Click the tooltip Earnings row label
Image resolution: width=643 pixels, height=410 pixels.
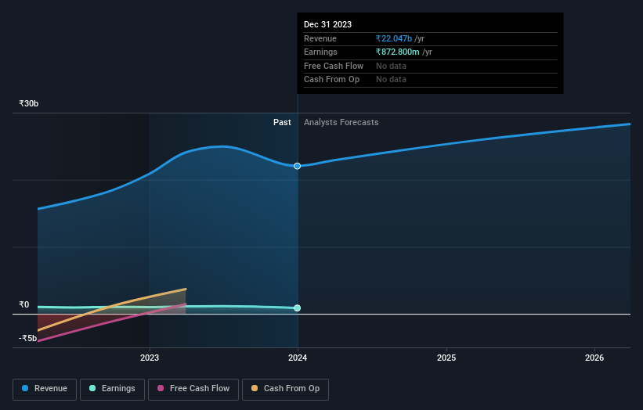[x=320, y=52]
